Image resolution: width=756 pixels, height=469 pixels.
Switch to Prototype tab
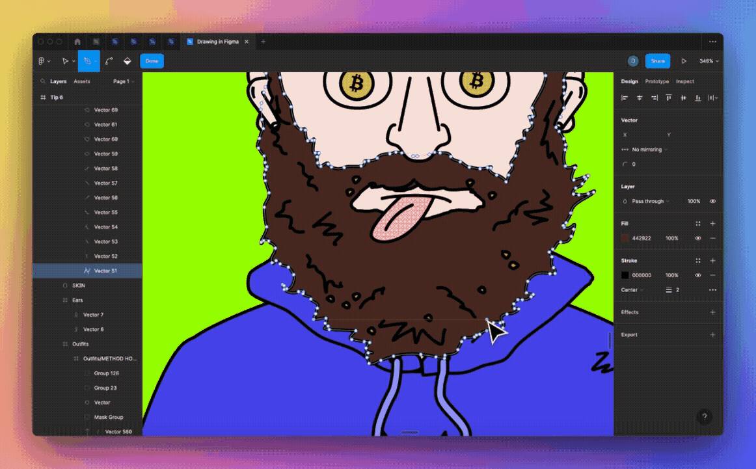(x=656, y=81)
